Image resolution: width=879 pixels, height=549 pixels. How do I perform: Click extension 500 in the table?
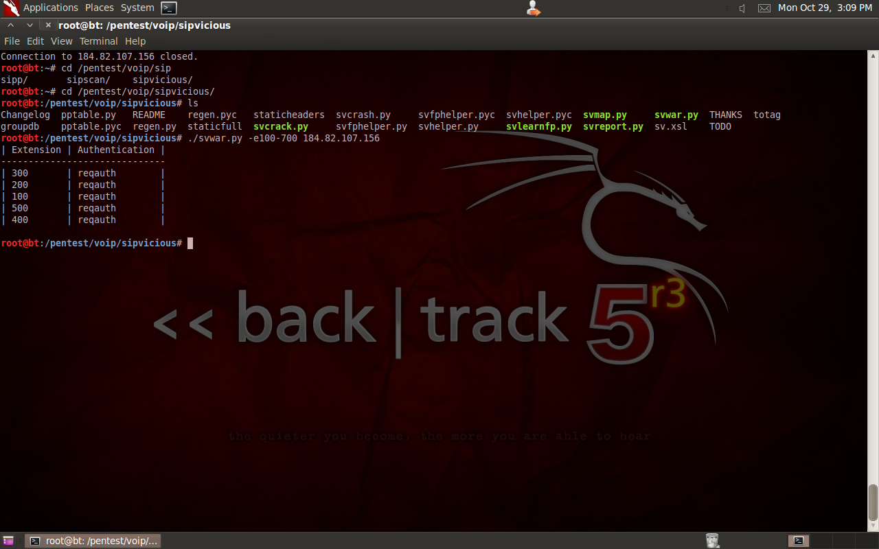pos(20,208)
